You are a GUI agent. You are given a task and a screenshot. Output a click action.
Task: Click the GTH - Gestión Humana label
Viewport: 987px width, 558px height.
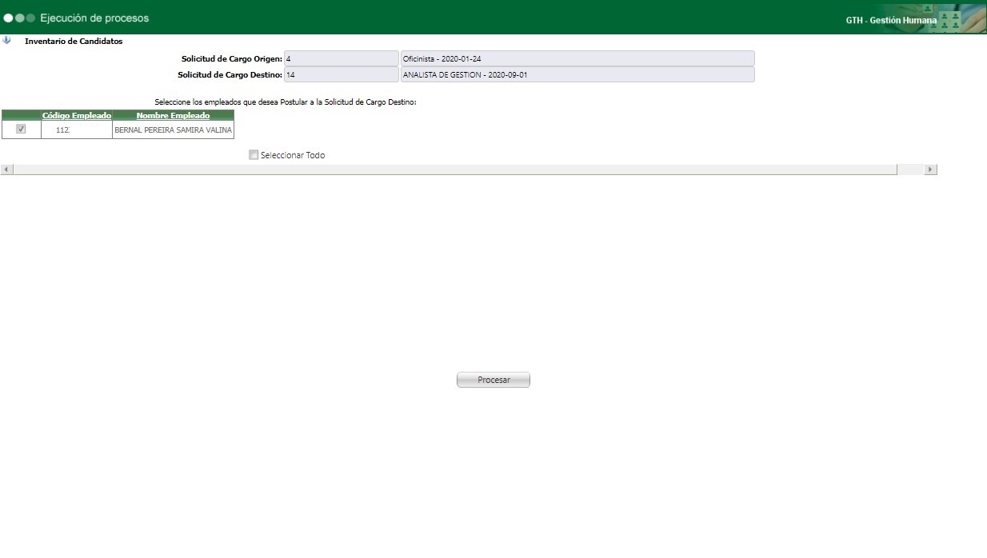click(891, 20)
